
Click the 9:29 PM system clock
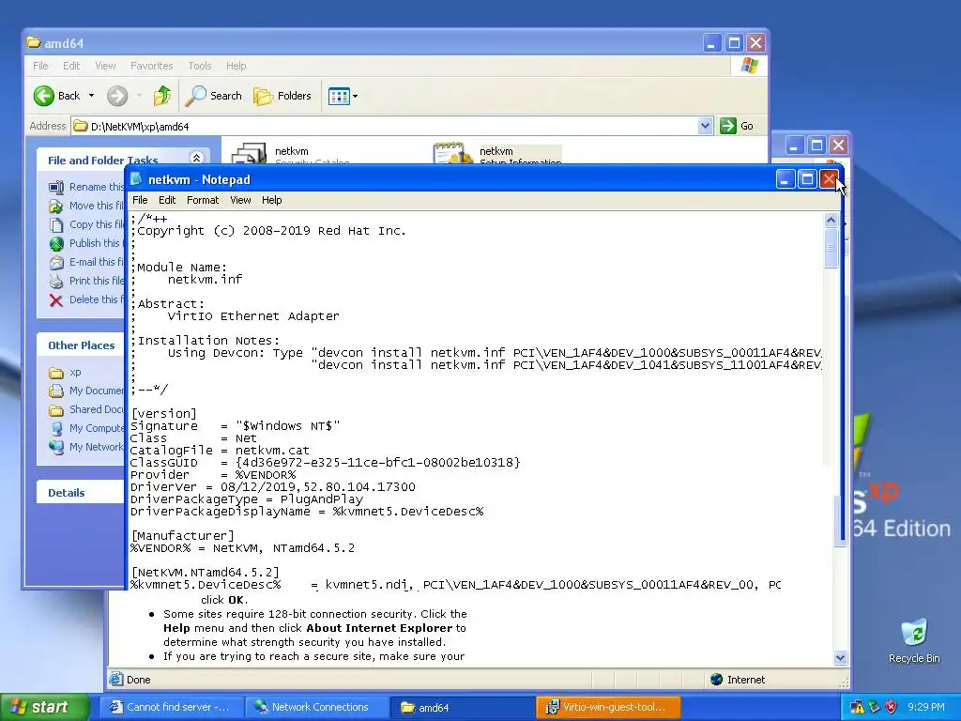click(926, 707)
